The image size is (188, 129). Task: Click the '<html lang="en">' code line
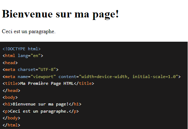pos(23,56)
